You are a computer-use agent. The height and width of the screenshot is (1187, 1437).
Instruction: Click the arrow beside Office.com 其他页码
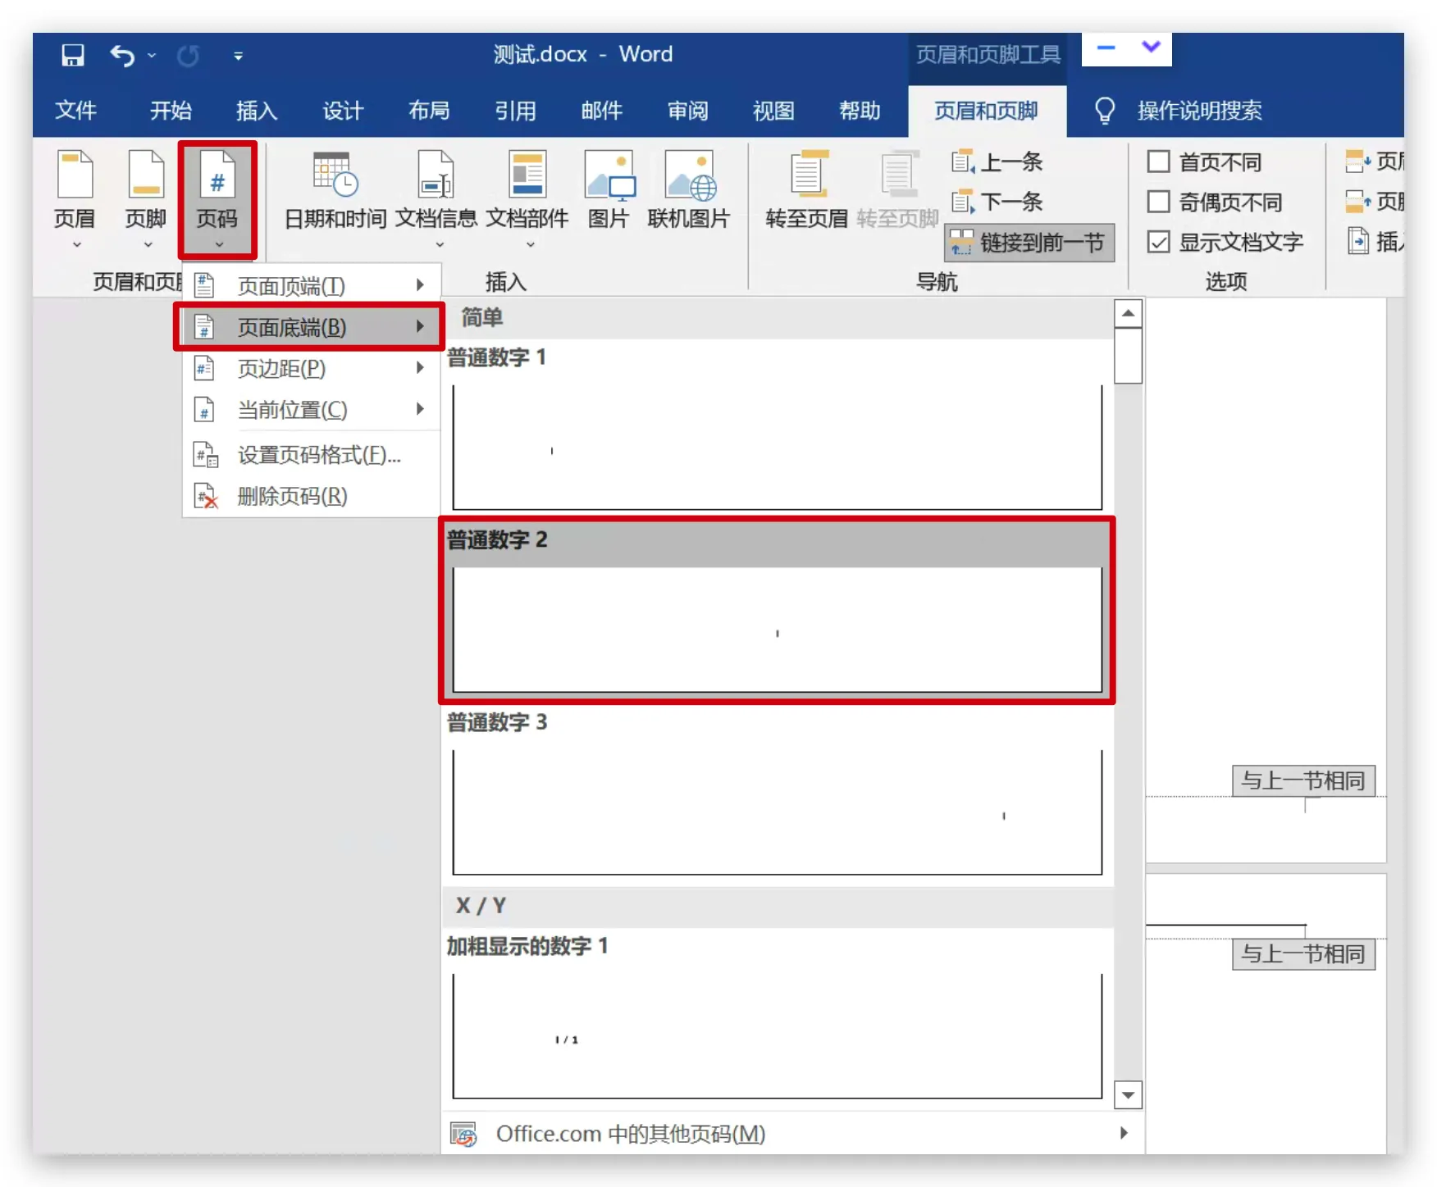coord(1124,1133)
